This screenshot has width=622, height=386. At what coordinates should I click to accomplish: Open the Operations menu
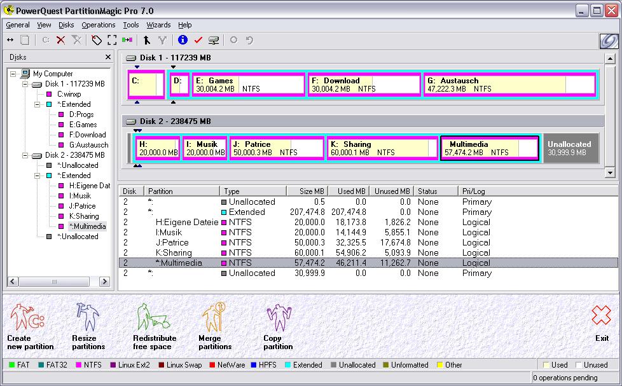pyautogui.click(x=99, y=25)
